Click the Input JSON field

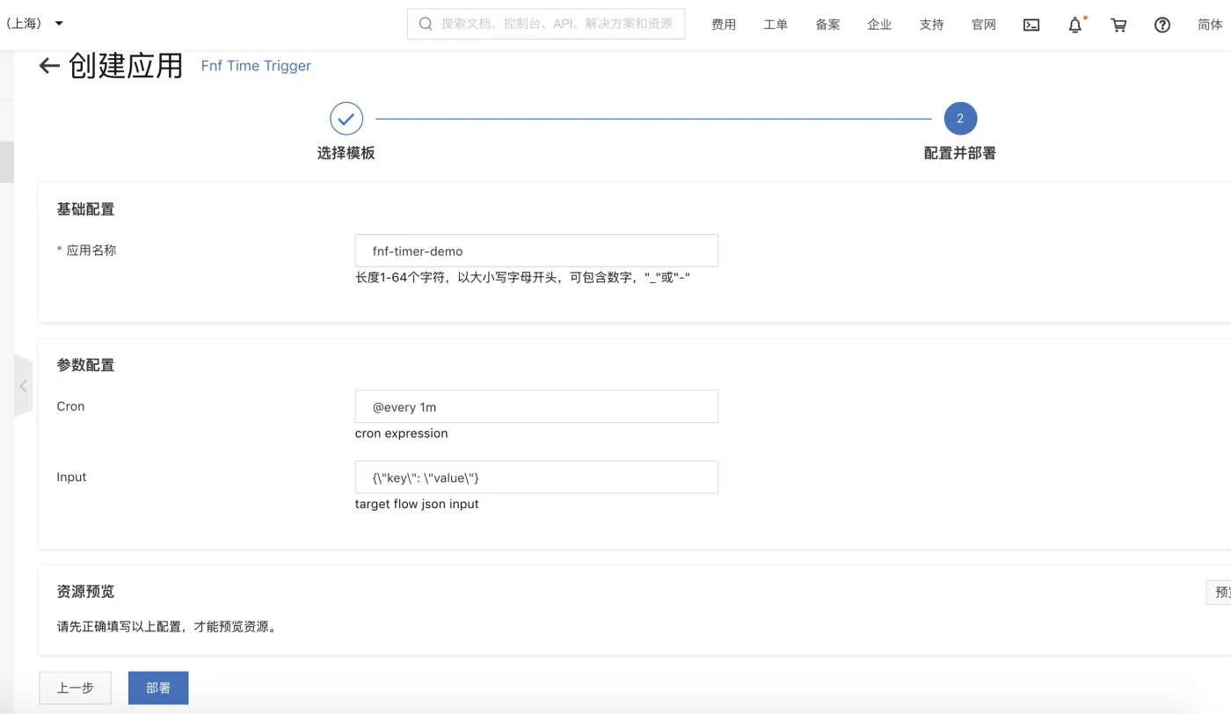(536, 477)
